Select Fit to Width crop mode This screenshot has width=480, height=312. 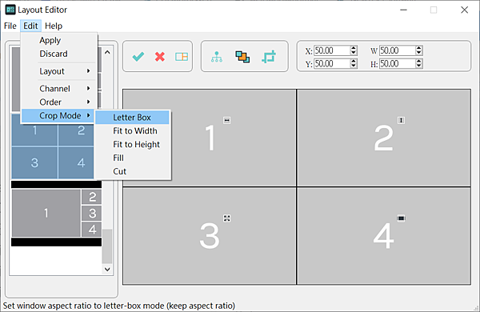(x=132, y=130)
